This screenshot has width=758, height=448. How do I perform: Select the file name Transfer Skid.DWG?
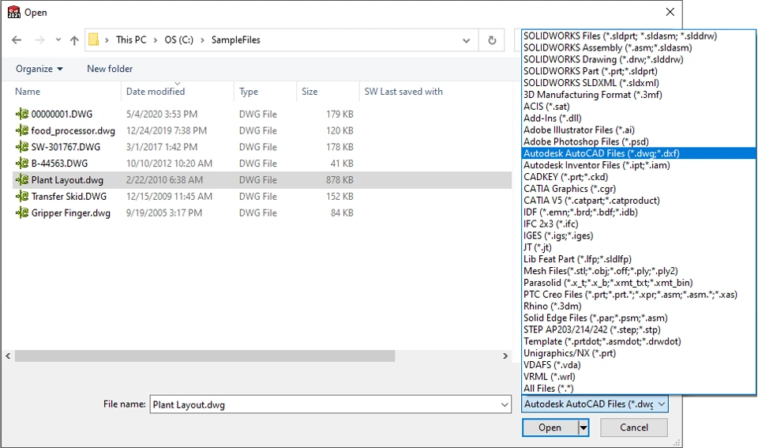(69, 197)
